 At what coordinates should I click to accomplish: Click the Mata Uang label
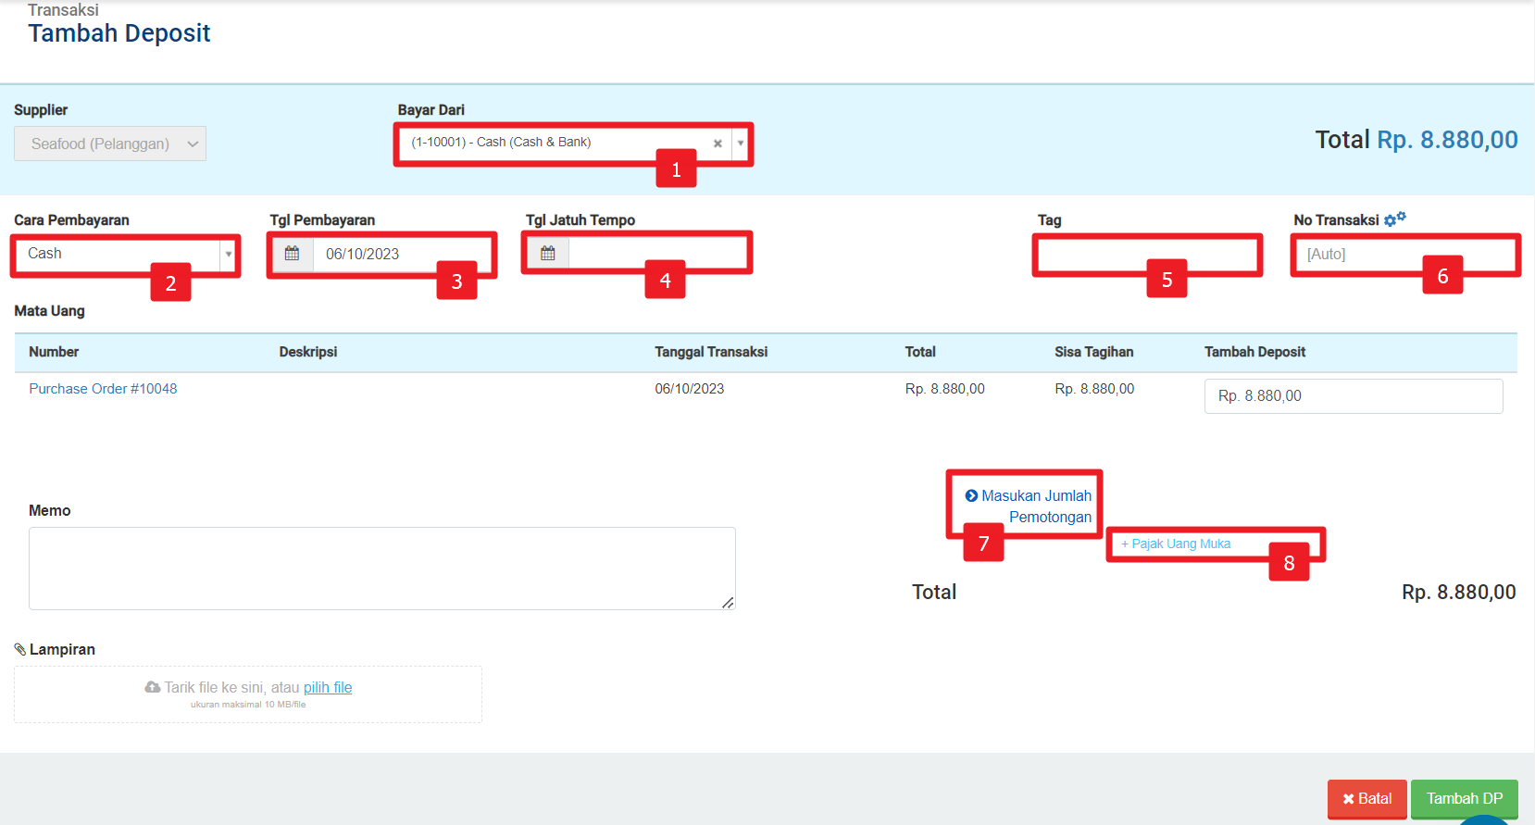(49, 311)
